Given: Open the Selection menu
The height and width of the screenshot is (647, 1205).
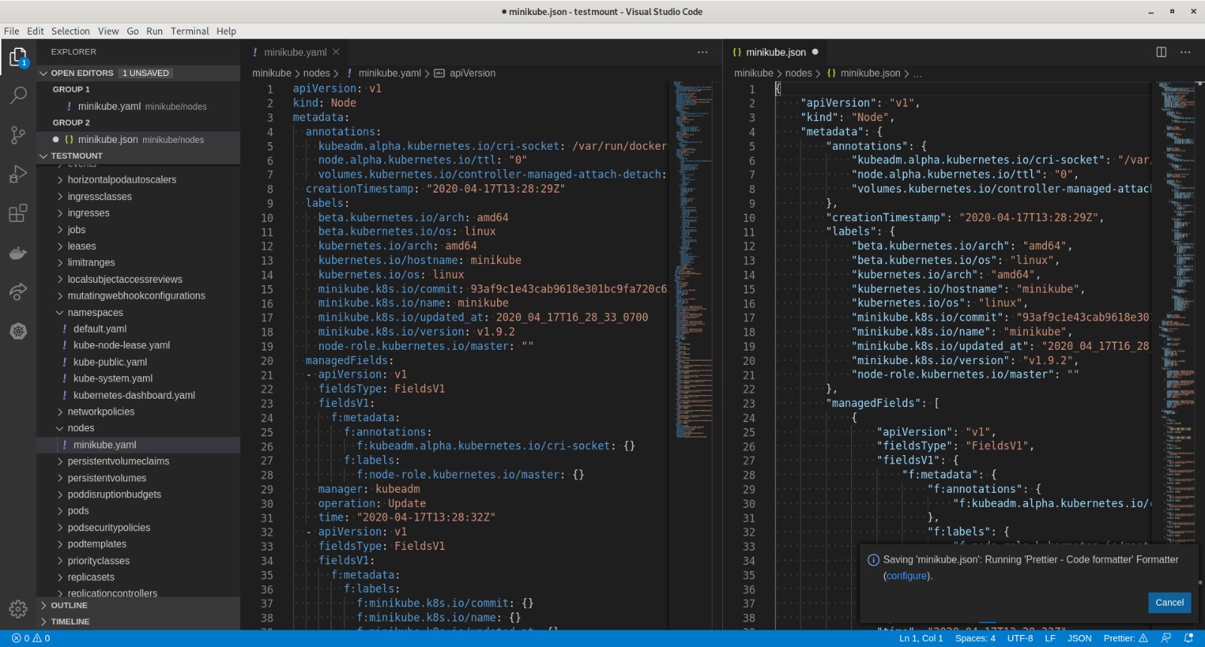Looking at the screenshot, I should coord(70,31).
